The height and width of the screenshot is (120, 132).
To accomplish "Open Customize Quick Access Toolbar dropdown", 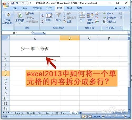I will [x=30, y=3].
